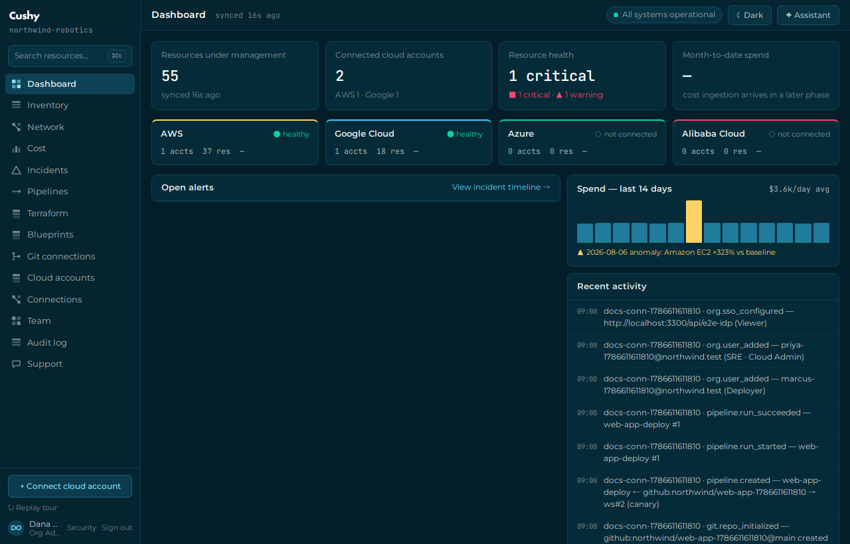
Task: Open the Audit log page
Action: click(70, 342)
